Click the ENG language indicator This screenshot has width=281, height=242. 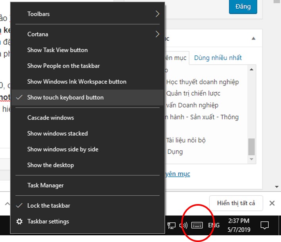coord(214,225)
